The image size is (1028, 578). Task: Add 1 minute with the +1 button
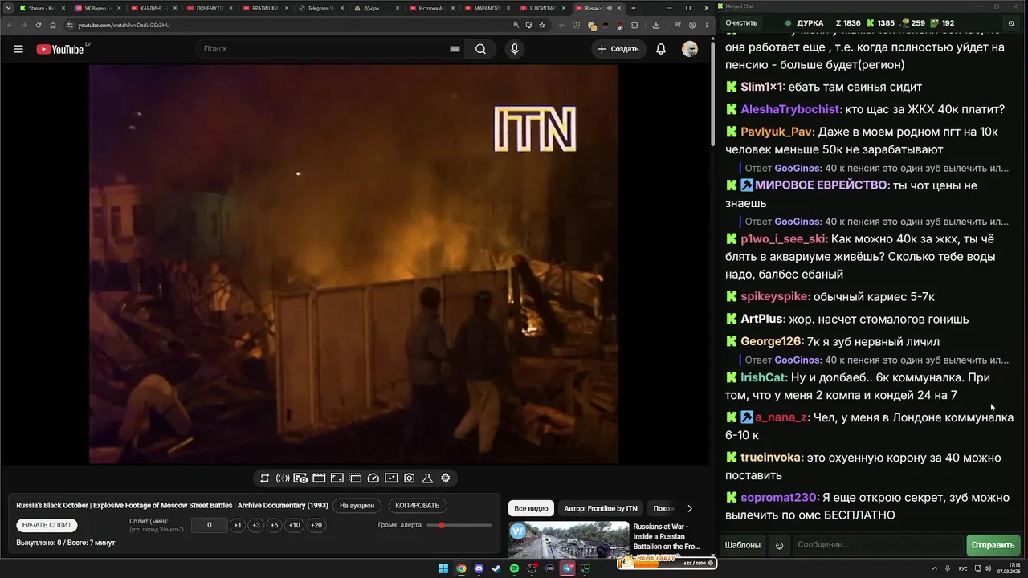point(238,525)
